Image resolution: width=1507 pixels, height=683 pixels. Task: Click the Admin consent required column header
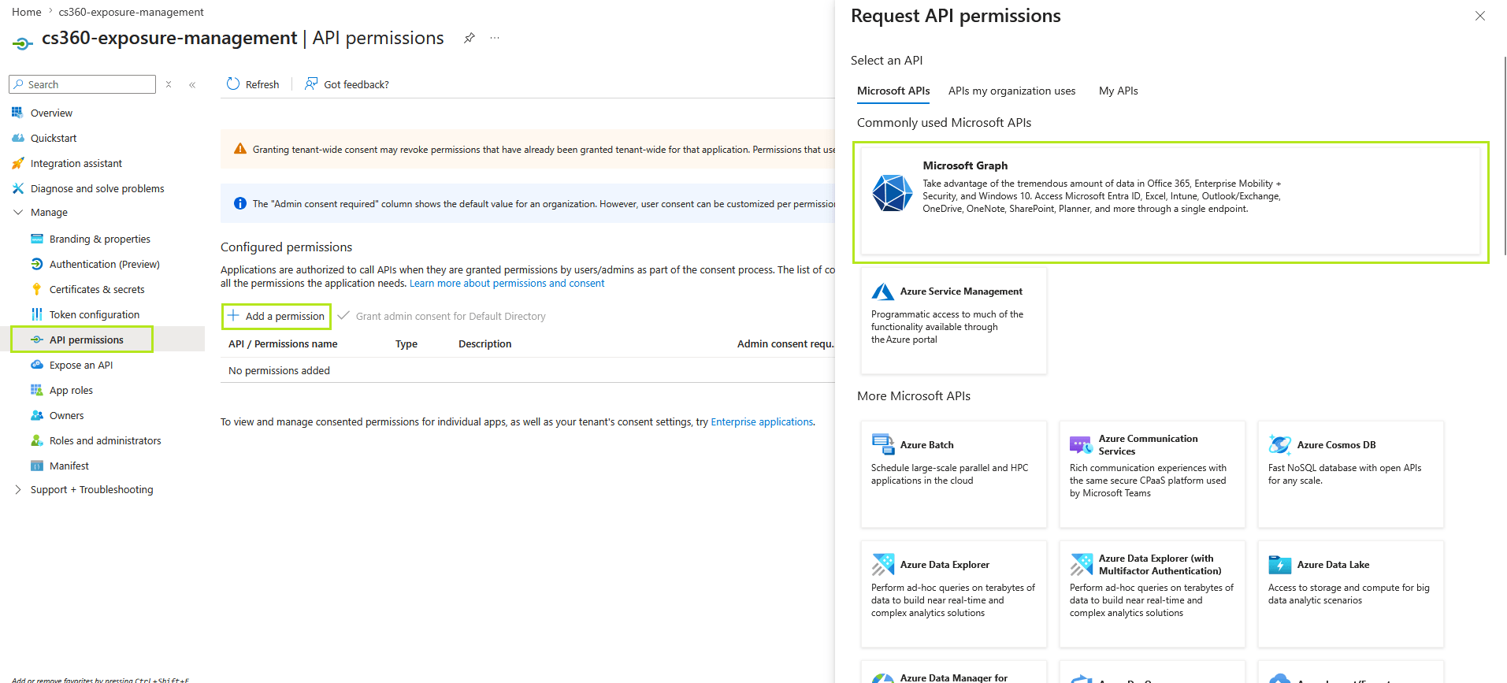(x=785, y=344)
